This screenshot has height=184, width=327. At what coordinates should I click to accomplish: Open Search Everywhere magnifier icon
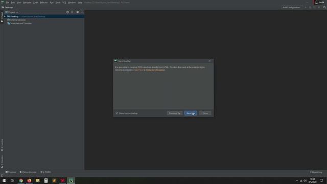point(324,7)
